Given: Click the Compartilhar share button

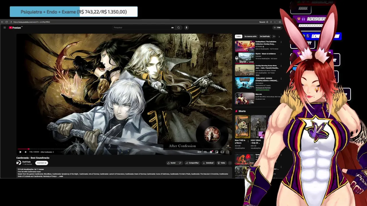Looking at the screenshot, I should (x=192, y=163).
